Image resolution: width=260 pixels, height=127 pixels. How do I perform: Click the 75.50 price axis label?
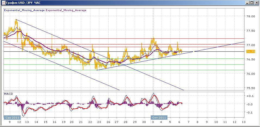click(250, 88)
